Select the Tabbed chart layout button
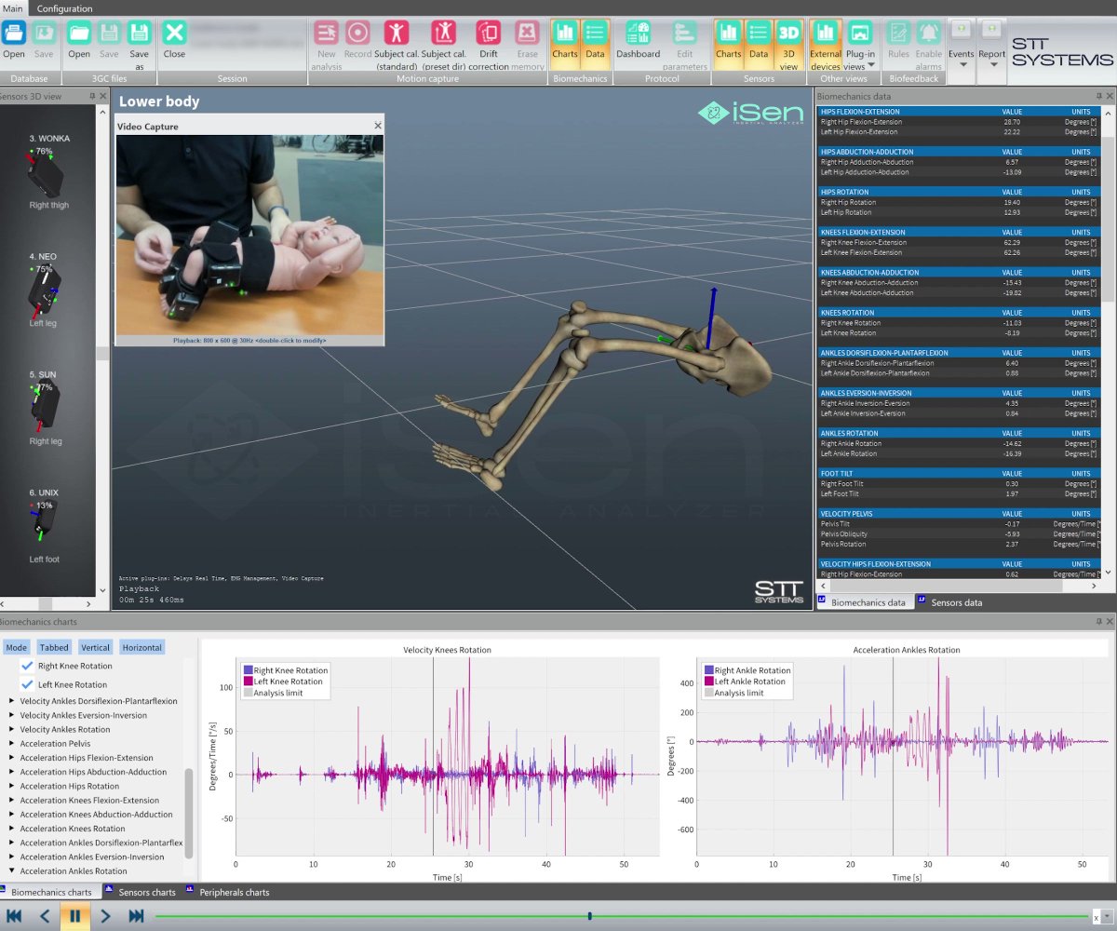 click(x=54, y=647)
